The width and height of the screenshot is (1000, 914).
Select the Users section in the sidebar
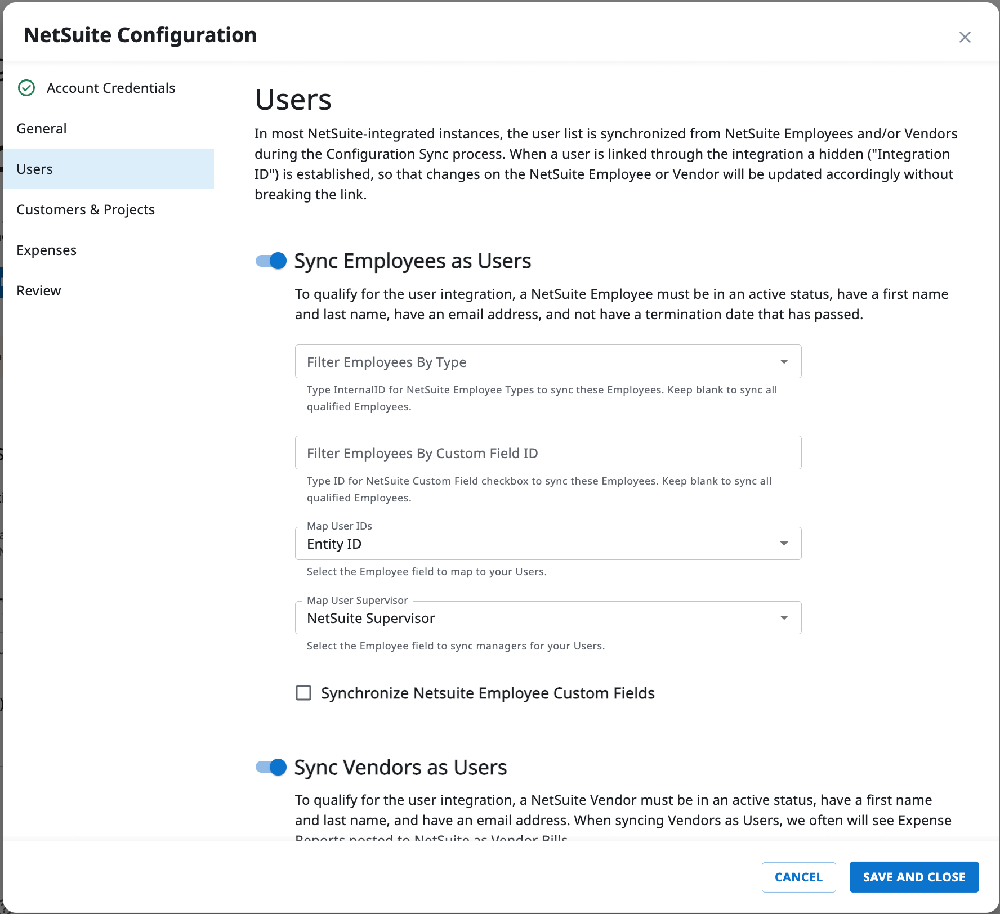coord(35,169)
